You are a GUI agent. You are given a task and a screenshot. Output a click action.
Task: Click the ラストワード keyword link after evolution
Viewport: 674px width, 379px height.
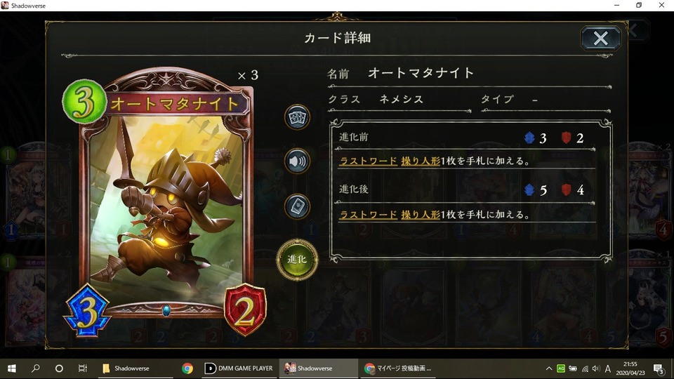(x=369, y=215)
